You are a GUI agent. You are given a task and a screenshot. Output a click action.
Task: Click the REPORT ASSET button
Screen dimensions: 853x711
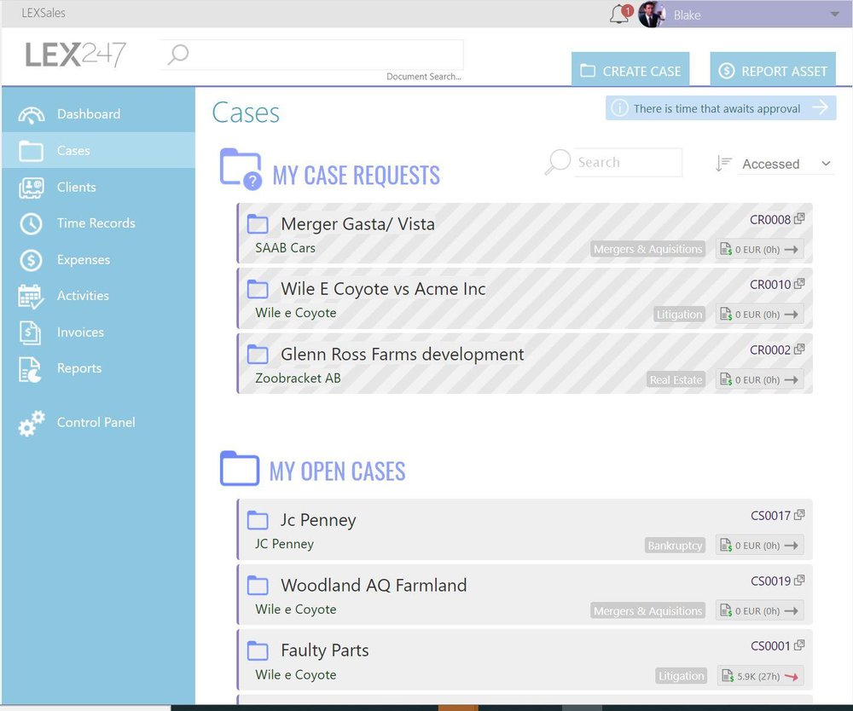[773, 69]
